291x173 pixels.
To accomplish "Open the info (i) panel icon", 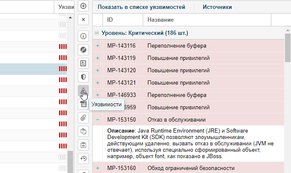I will pyautogui.click(x=83, y=36).
